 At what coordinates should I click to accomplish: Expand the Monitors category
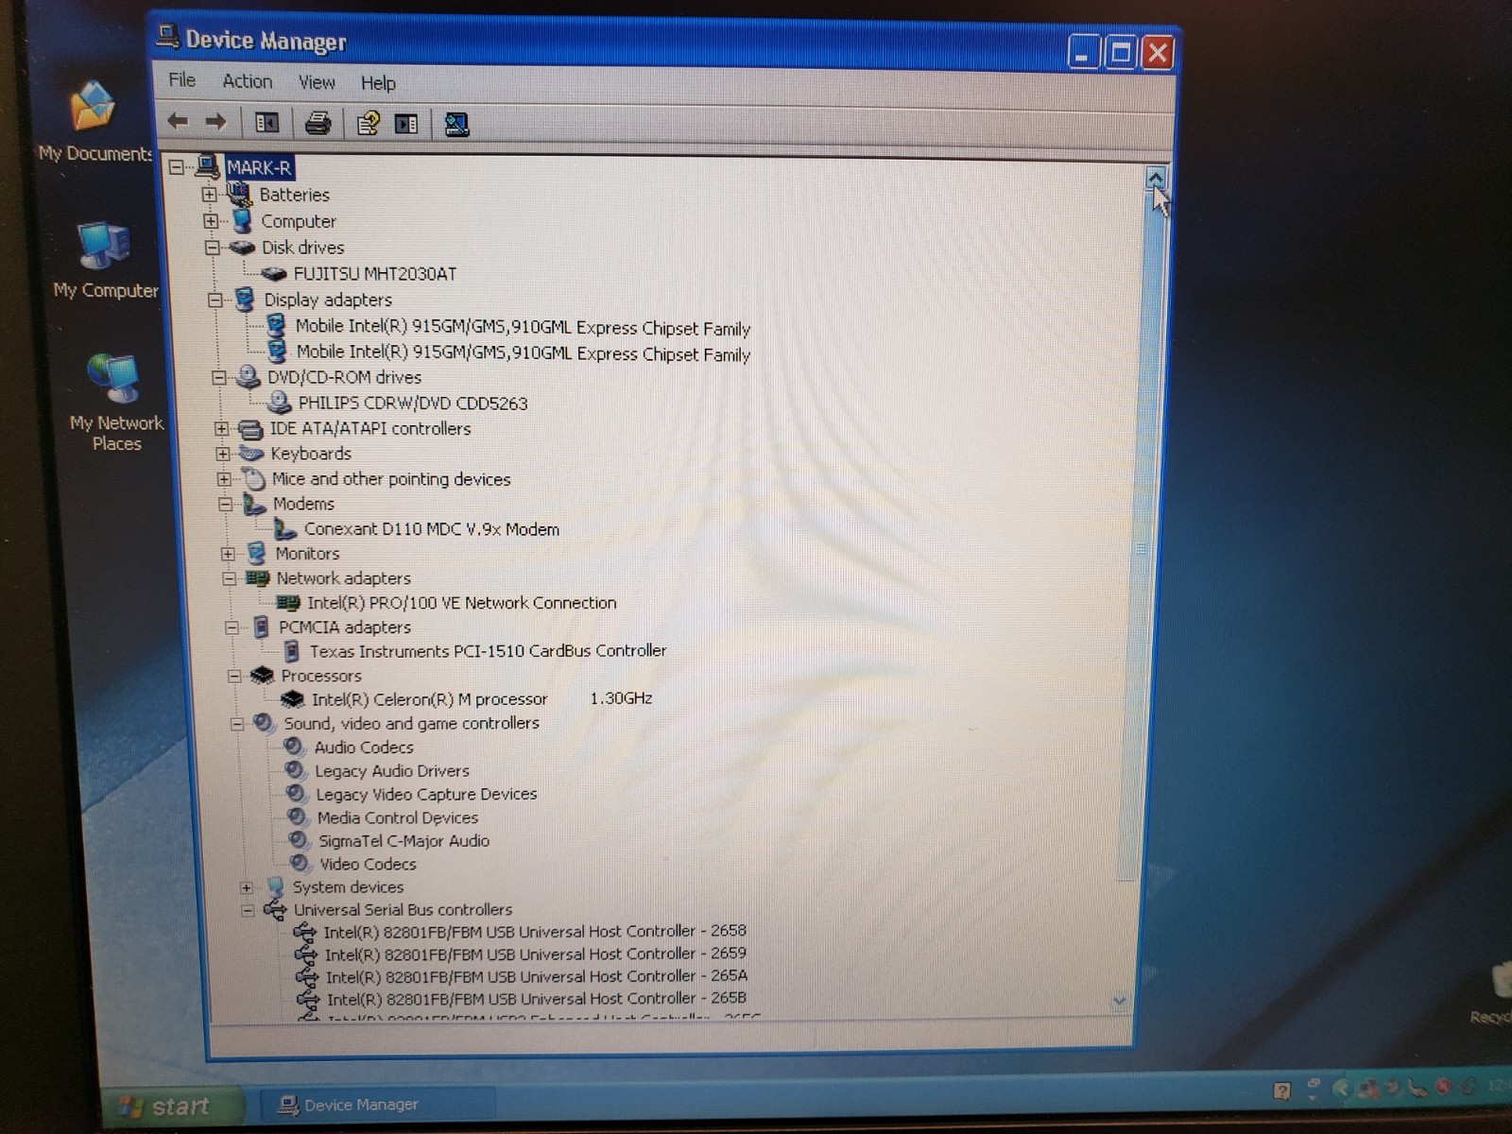(228, 554)
